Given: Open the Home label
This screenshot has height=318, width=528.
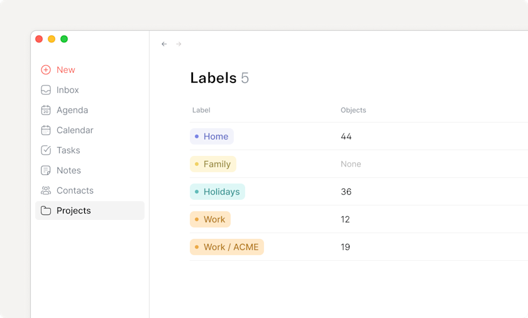Looking at the screenshot, I should [212, 136].
